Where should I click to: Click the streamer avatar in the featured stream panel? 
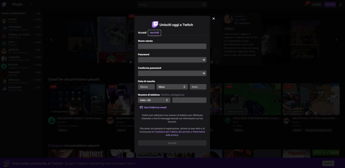(x=228, y=19)
